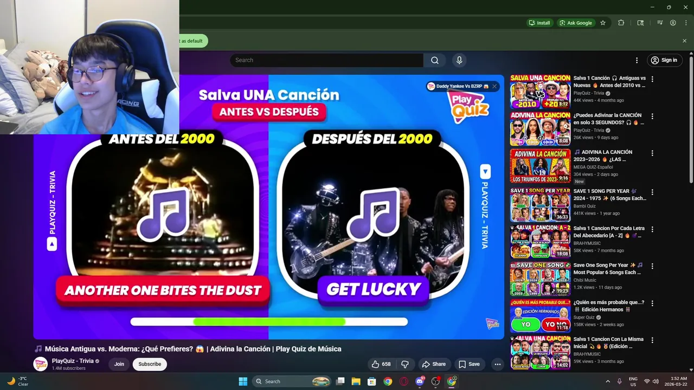The image size is (694, 390).
Task: Open the Chrome extensions puzzle icon
Action: 621,23
